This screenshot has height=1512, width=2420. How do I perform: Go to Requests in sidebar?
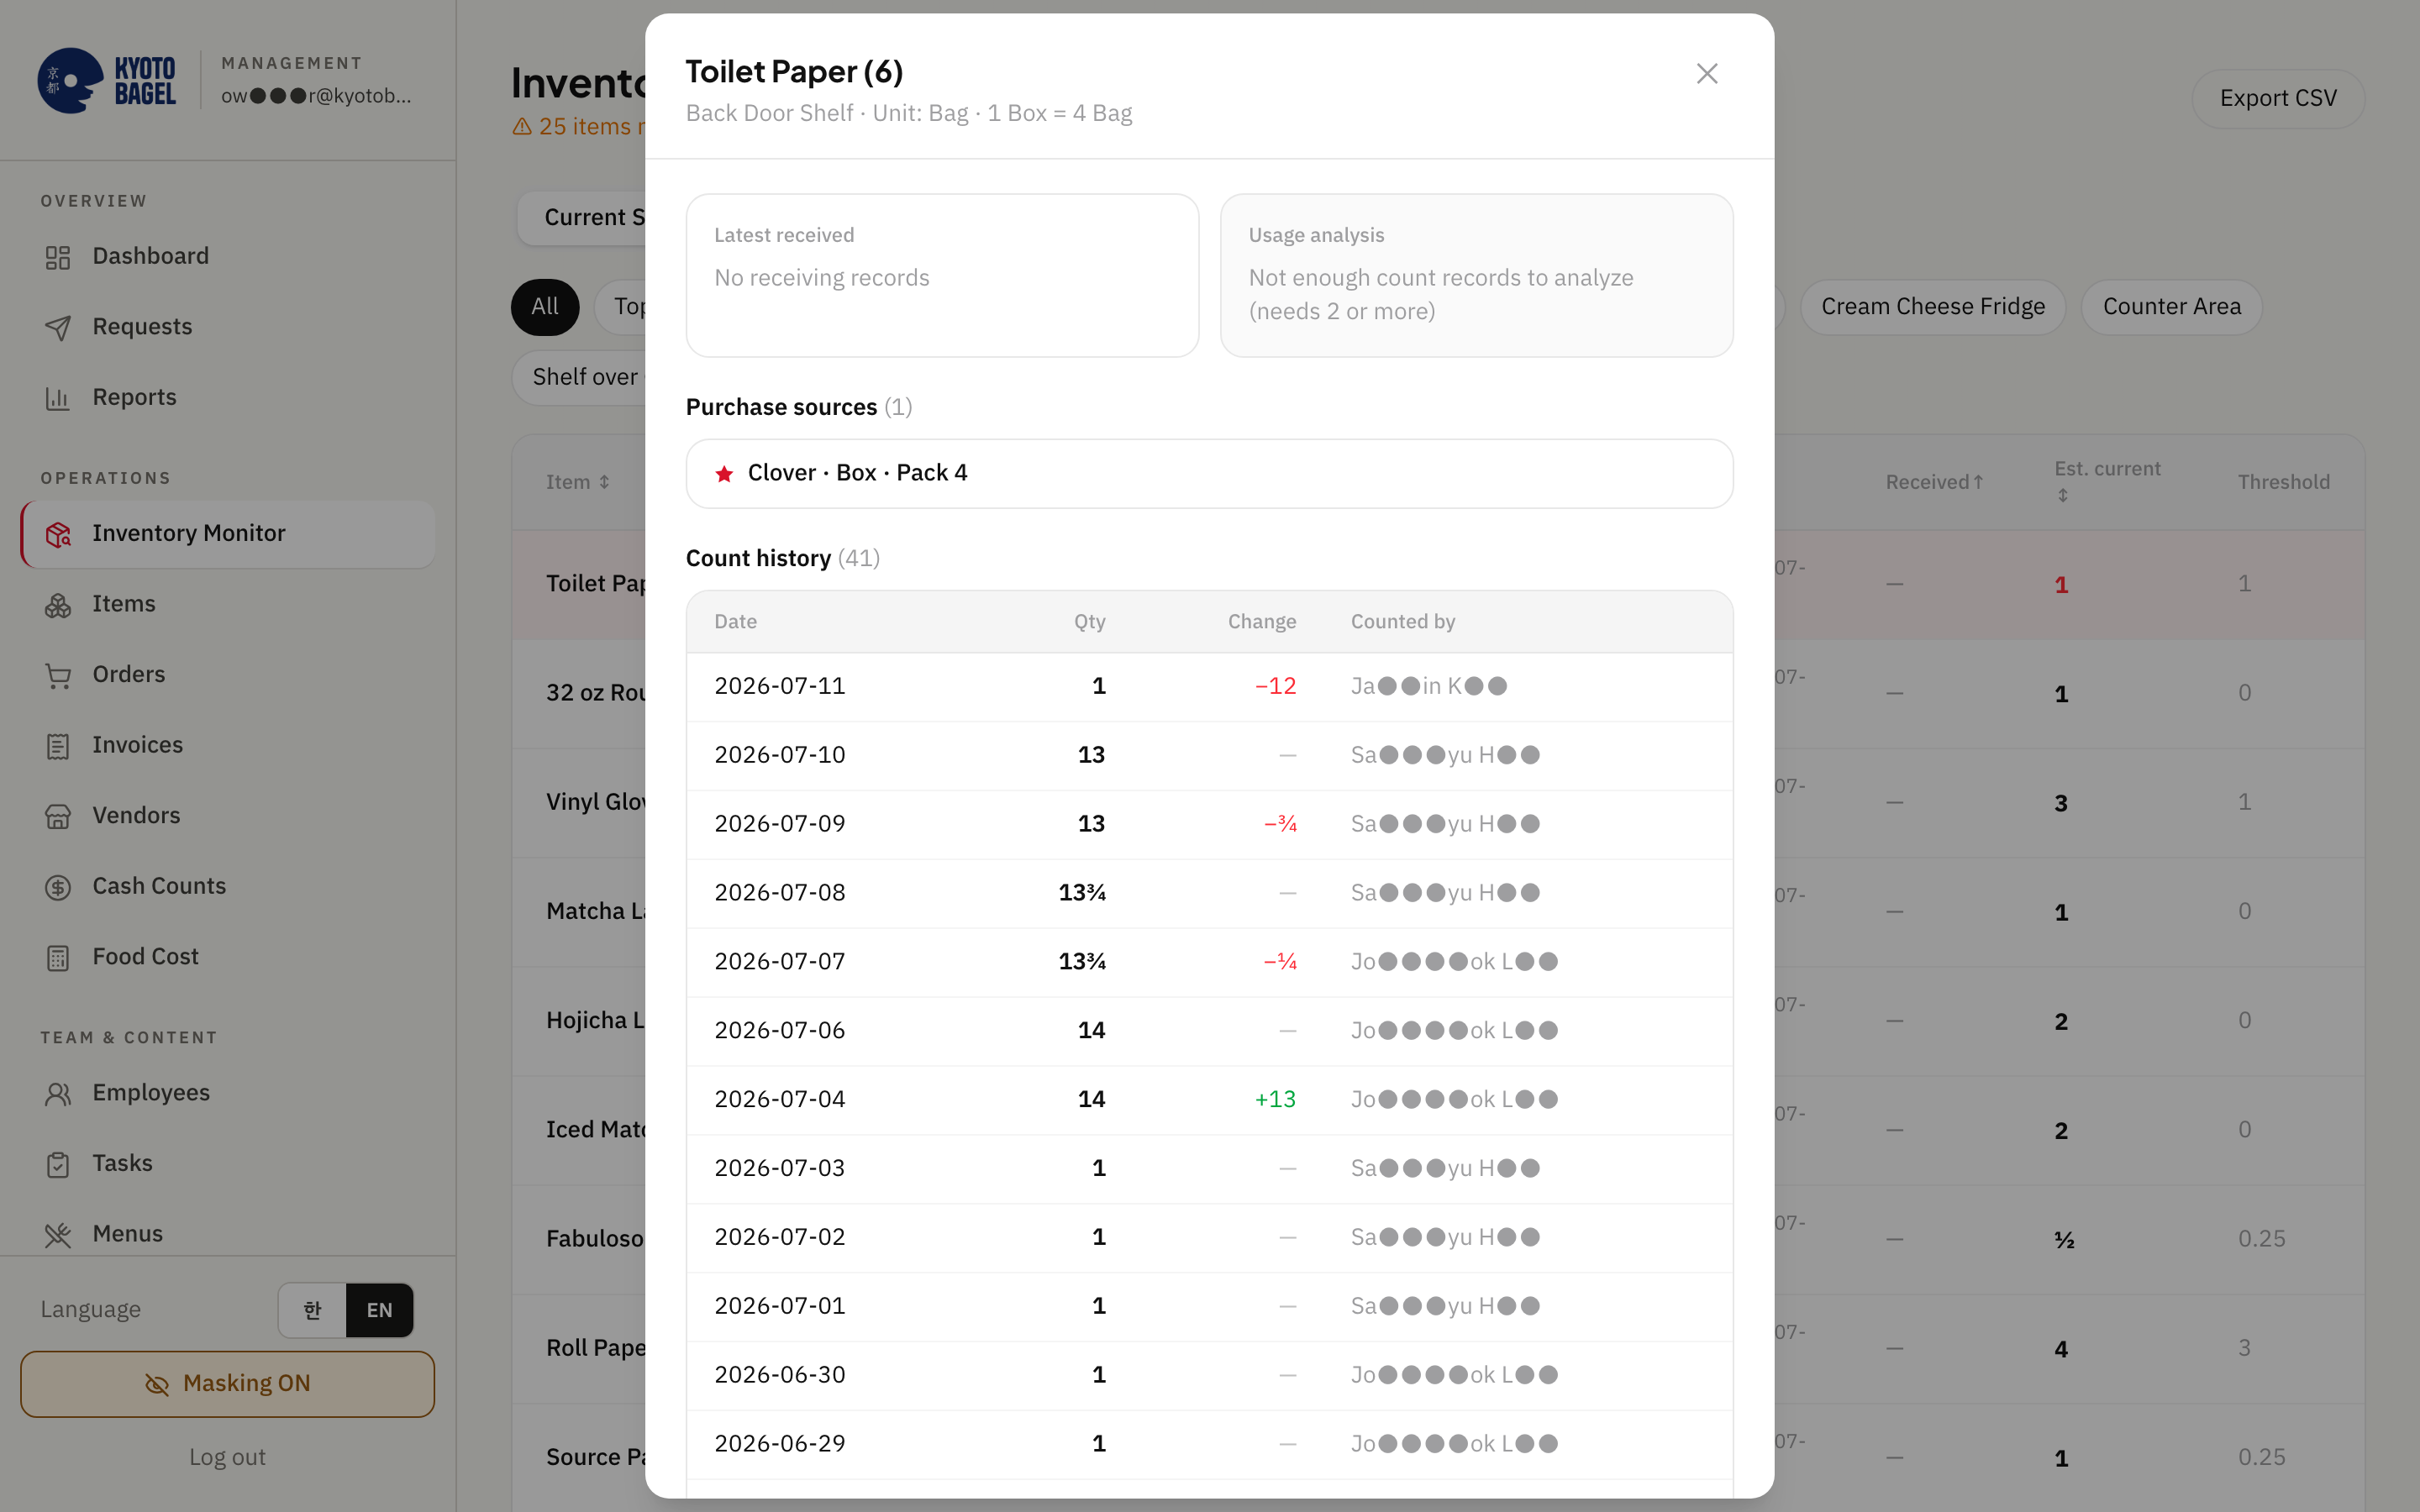click(x=228, y=327)
